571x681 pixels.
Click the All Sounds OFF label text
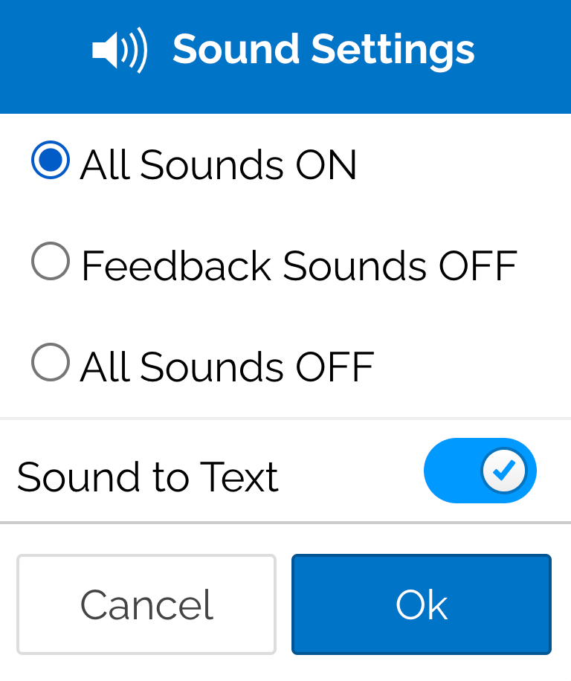click(x=227, y=367)
